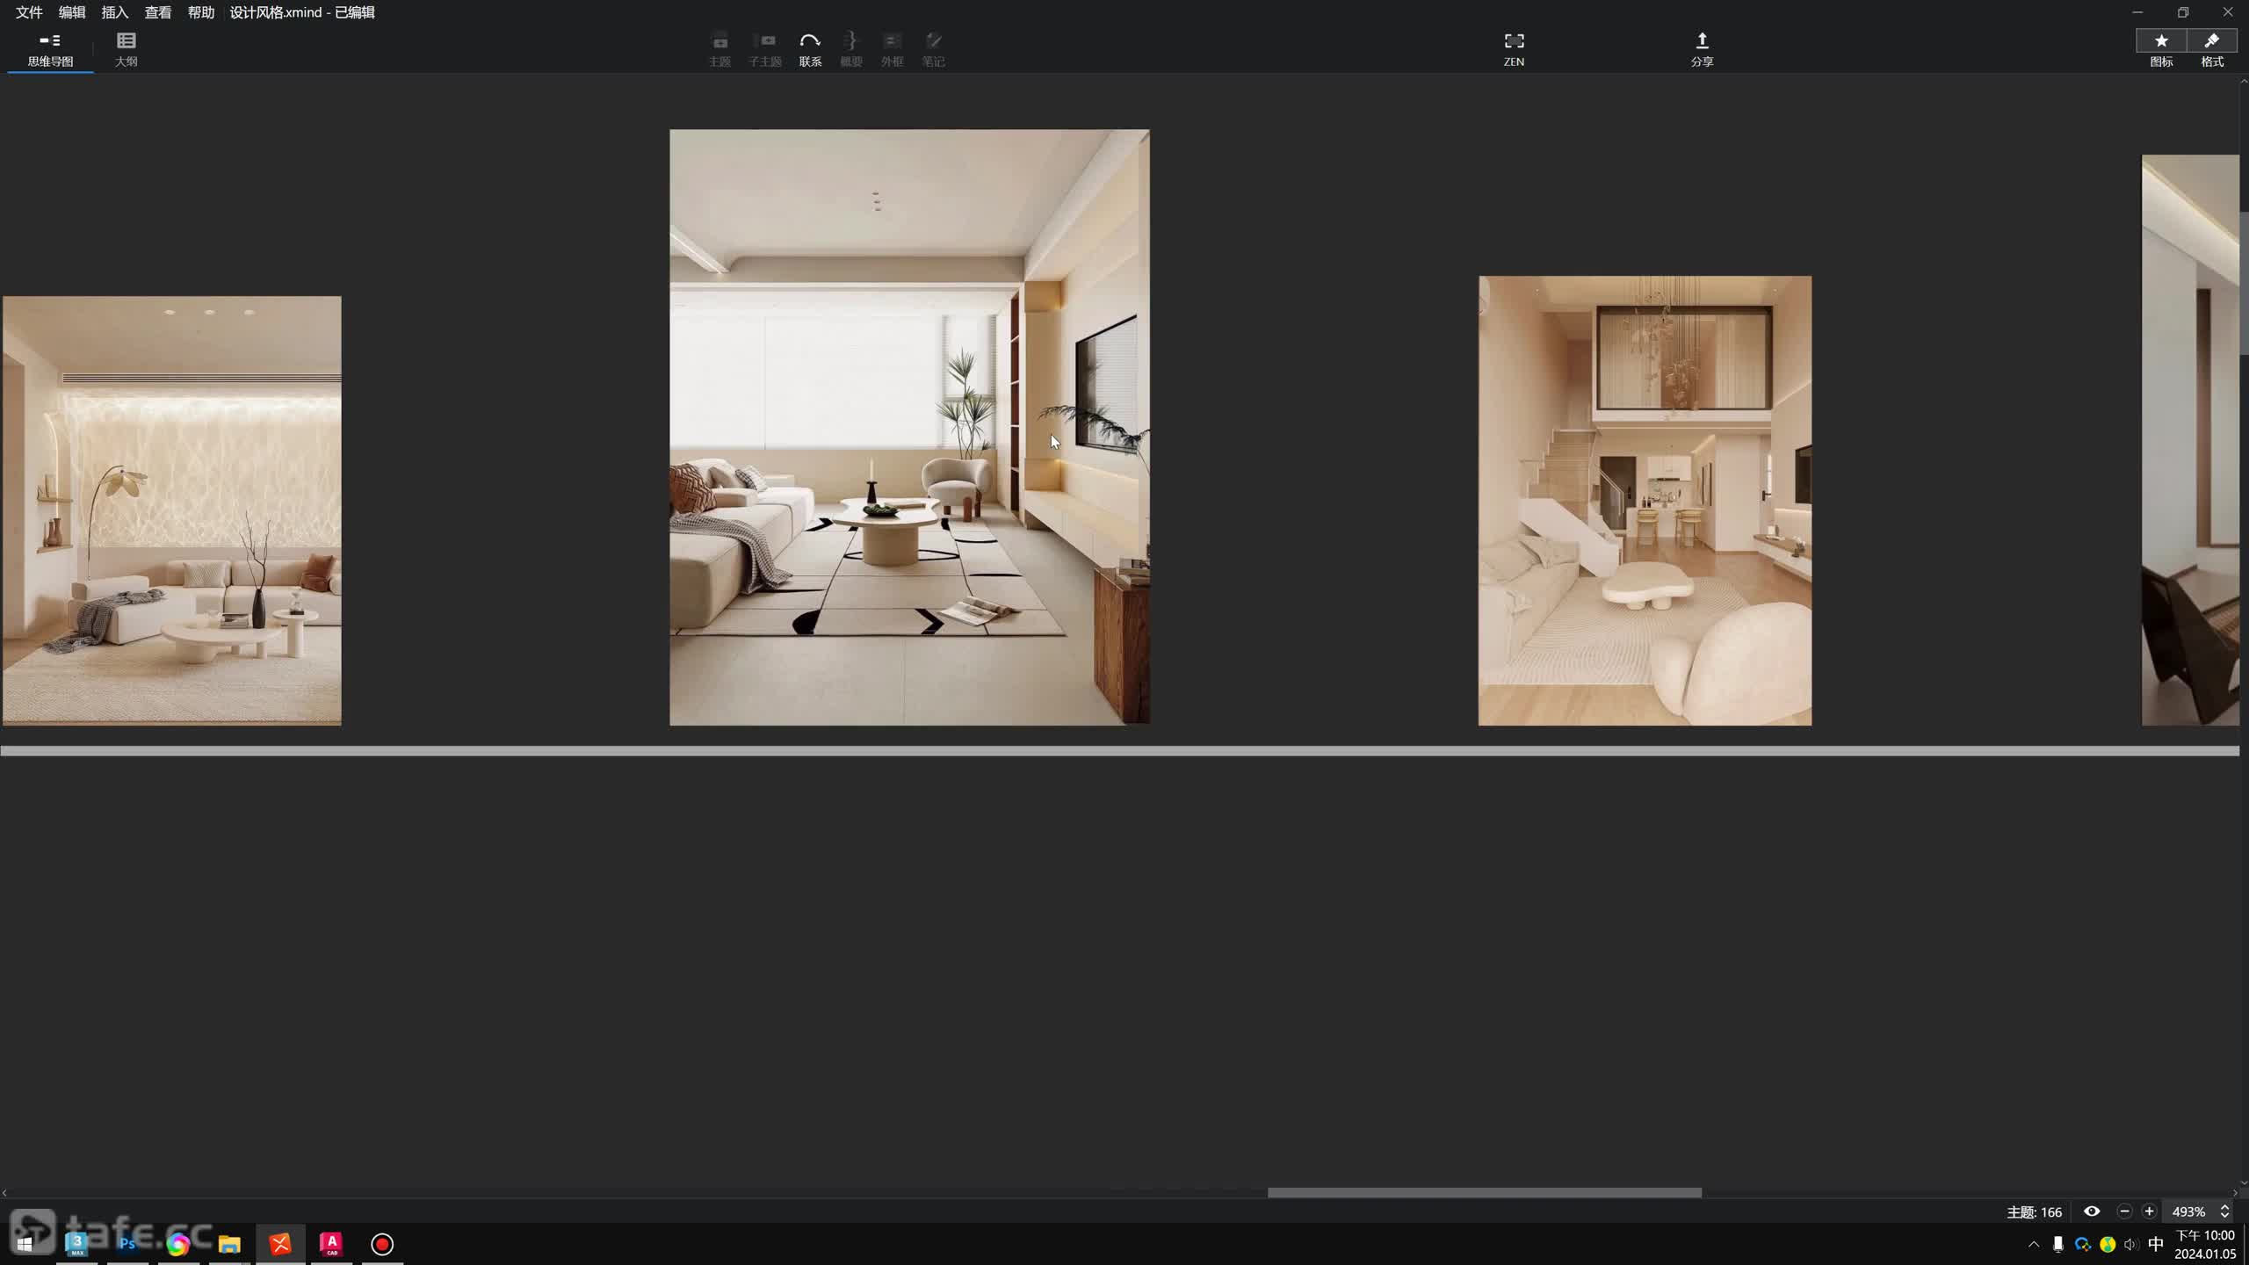Image resolution: width=2249 pixels, height=1265 pixels.
Task: Click the scroll left arrow of horizontal scrollbar
Action: (4, 1192)
